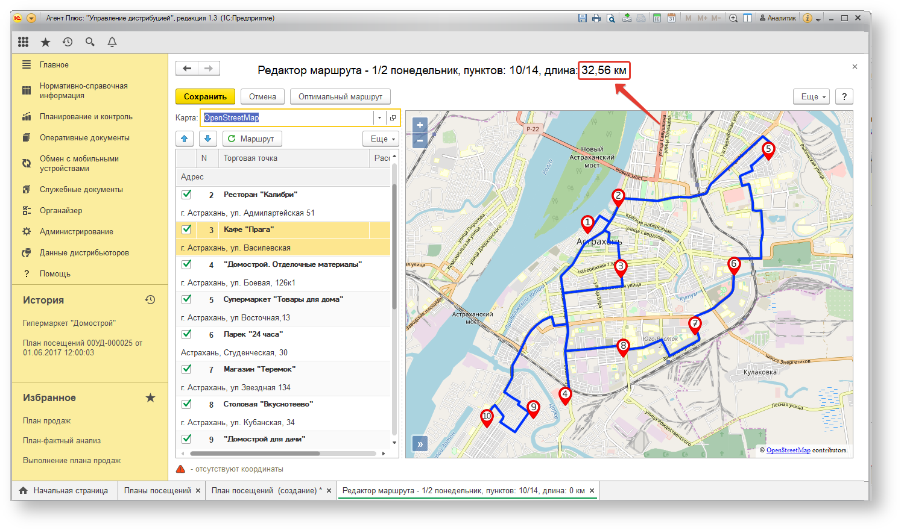Viewport: 901px width, 530px height.
Task: Uncheck the Кафе "Прага" checkbox
Action: click(186, 229)
